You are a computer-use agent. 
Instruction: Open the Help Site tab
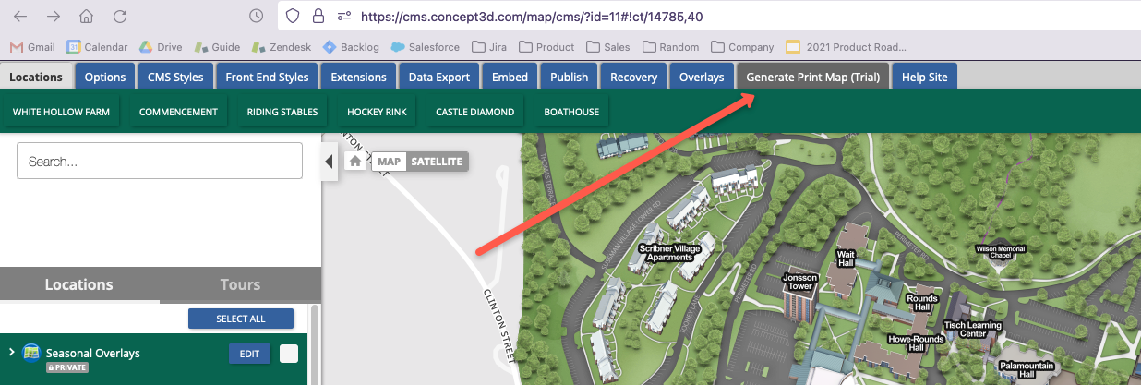925,77
